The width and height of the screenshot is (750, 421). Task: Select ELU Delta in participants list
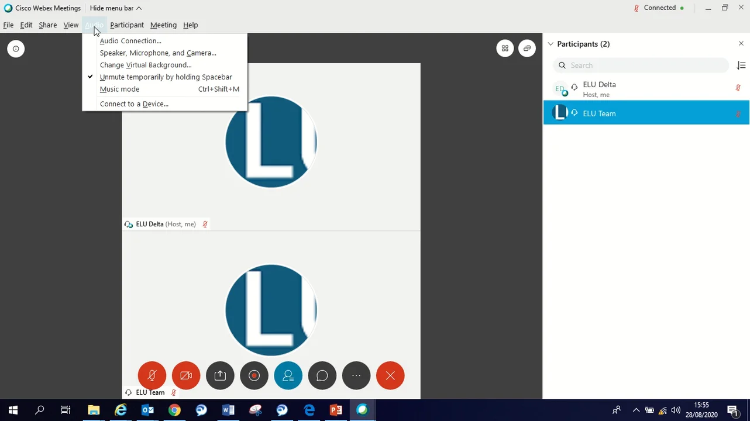pos(646,89)
